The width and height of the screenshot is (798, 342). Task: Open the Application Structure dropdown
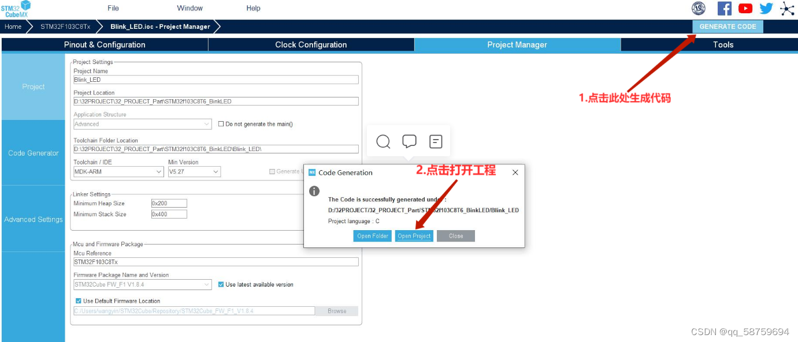(143, 124)
